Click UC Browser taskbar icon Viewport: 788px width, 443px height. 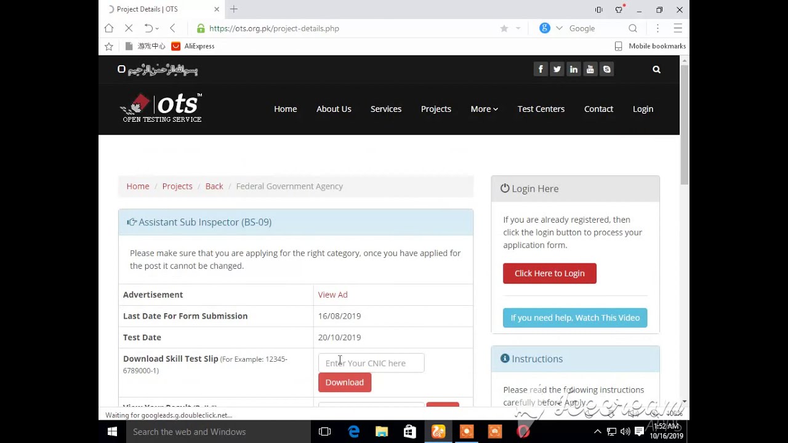[438, 432]
